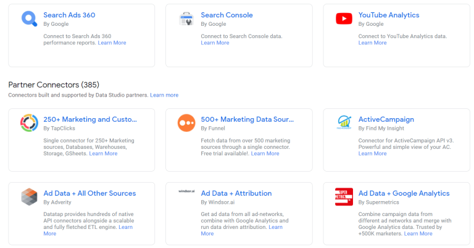This screenshot has height=248, width=474.
Task: Open the Search Console connector title
Action: [x=227, y=15]
